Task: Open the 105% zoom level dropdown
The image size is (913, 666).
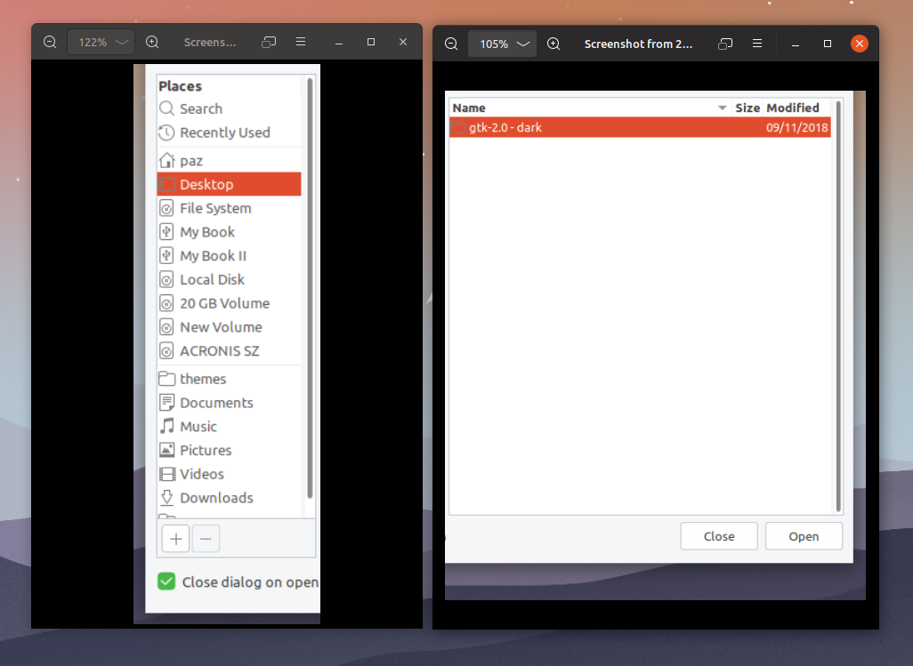Action: tap(502, 43)
